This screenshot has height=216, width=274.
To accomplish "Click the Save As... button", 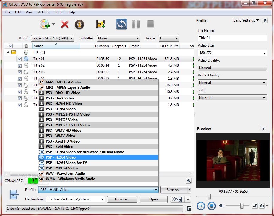I will (174, 190).
